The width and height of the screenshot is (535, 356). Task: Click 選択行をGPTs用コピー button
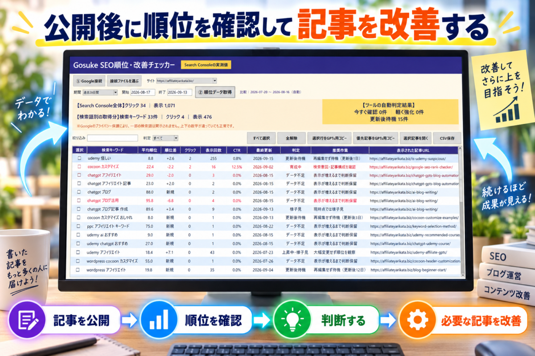pos(329,138)
